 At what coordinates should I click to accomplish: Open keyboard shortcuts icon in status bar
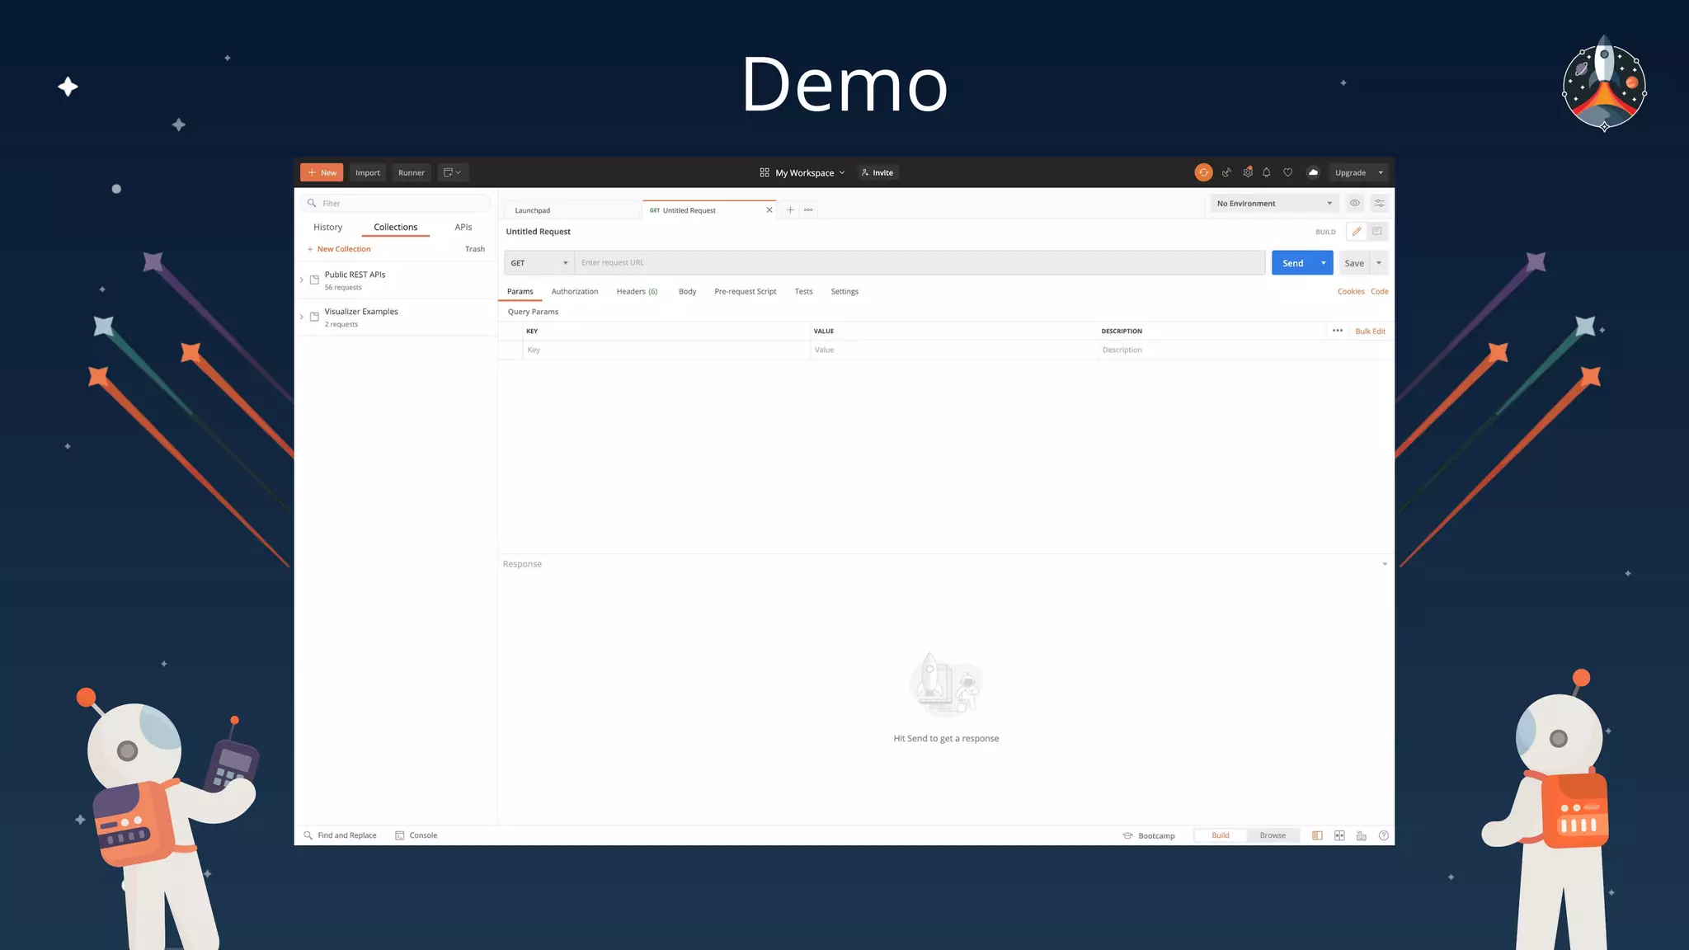pos(1362,835)
